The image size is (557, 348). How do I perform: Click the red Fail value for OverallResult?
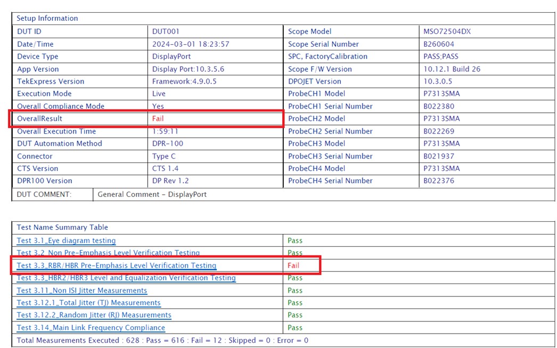pyautogui.click(x=158, y=119)
